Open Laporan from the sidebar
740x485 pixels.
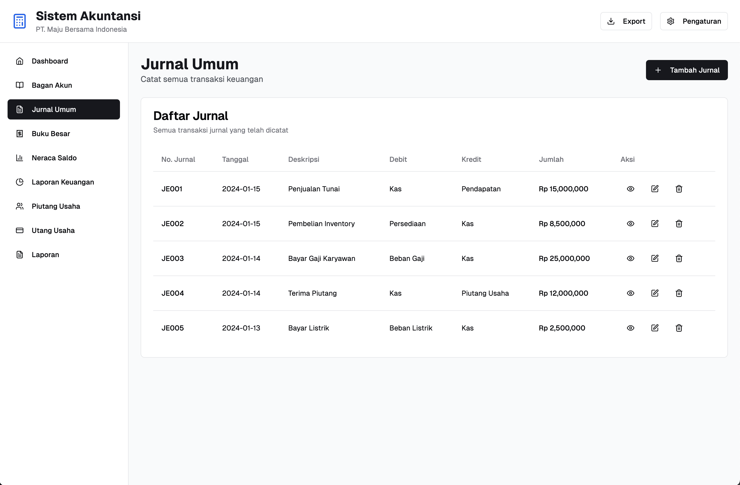coord(64,255)
